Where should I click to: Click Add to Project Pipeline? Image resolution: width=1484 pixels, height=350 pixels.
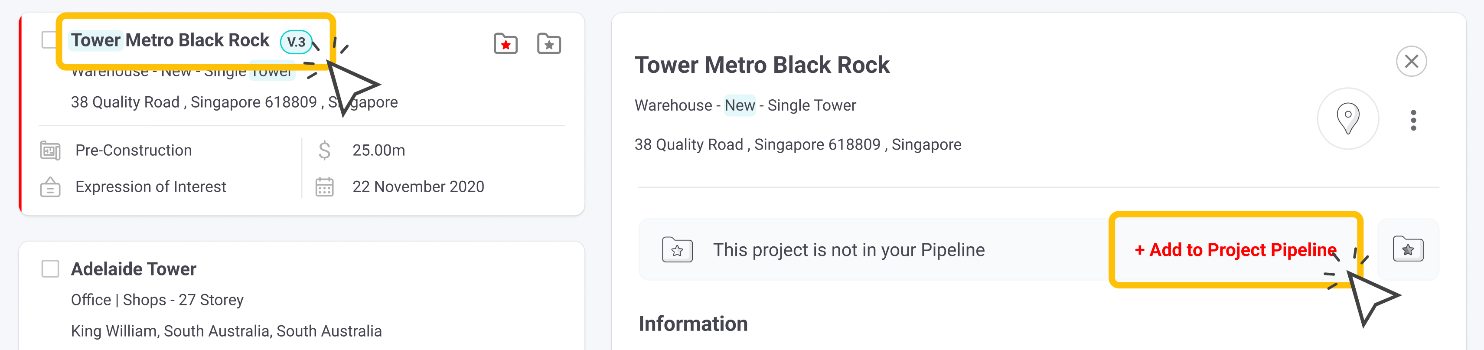click(x=1235, y=250)
